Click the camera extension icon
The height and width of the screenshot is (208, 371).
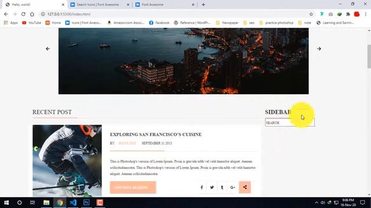(330, 14)
